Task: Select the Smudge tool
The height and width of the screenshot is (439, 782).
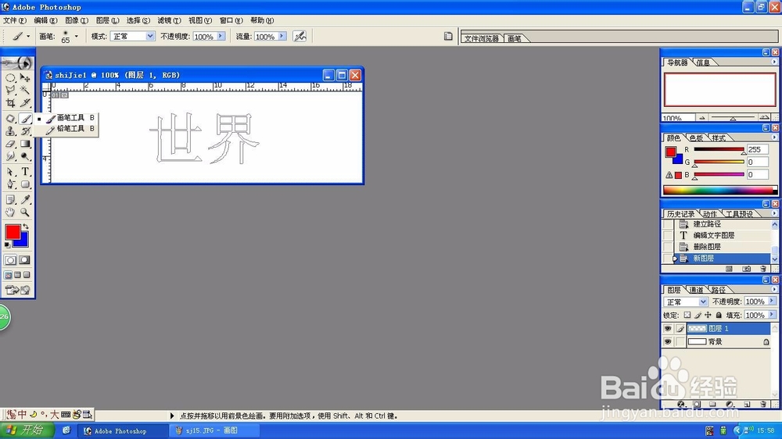Action: pos(10,156)
